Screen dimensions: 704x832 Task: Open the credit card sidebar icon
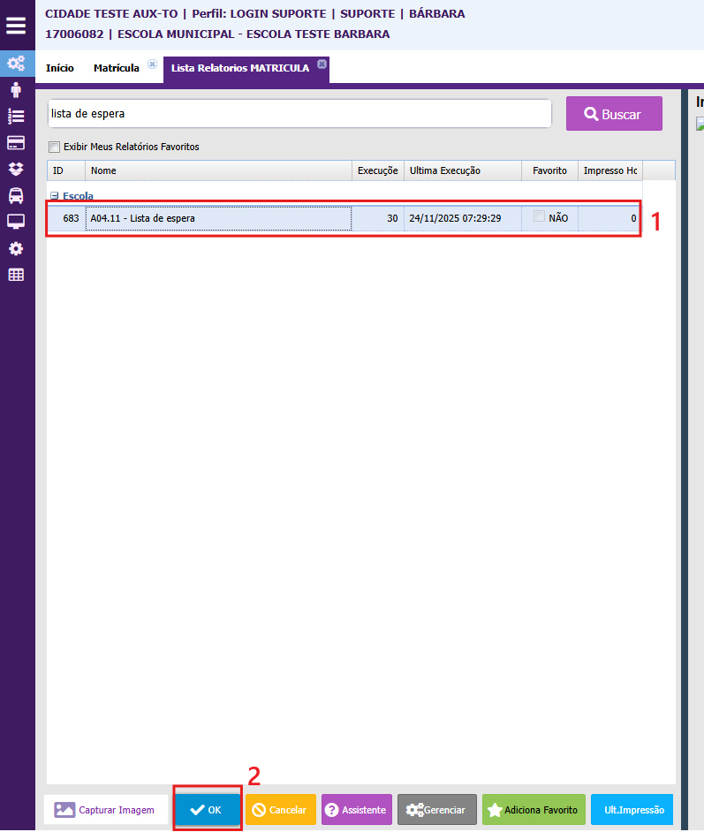coord(16,142)
